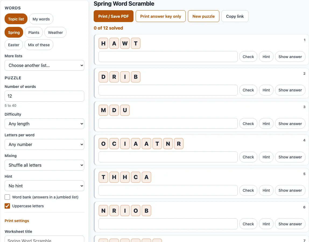
Task: Expand the Hint dropdown in sidebar
Action: pyautogui.click(x=44, y=186)
